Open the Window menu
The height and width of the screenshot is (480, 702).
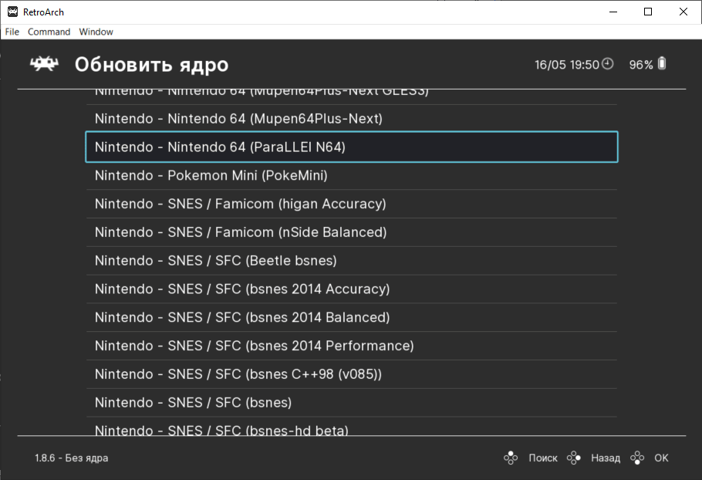pyautogui.click(x=96, y=32)
